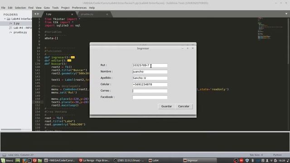
Task: Open the Goto menu
Action: pos(47,8)
